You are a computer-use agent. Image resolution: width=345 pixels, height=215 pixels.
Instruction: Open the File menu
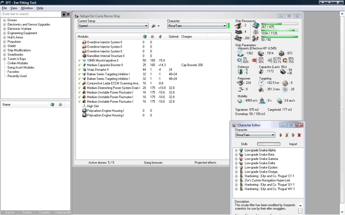(4, 8)
